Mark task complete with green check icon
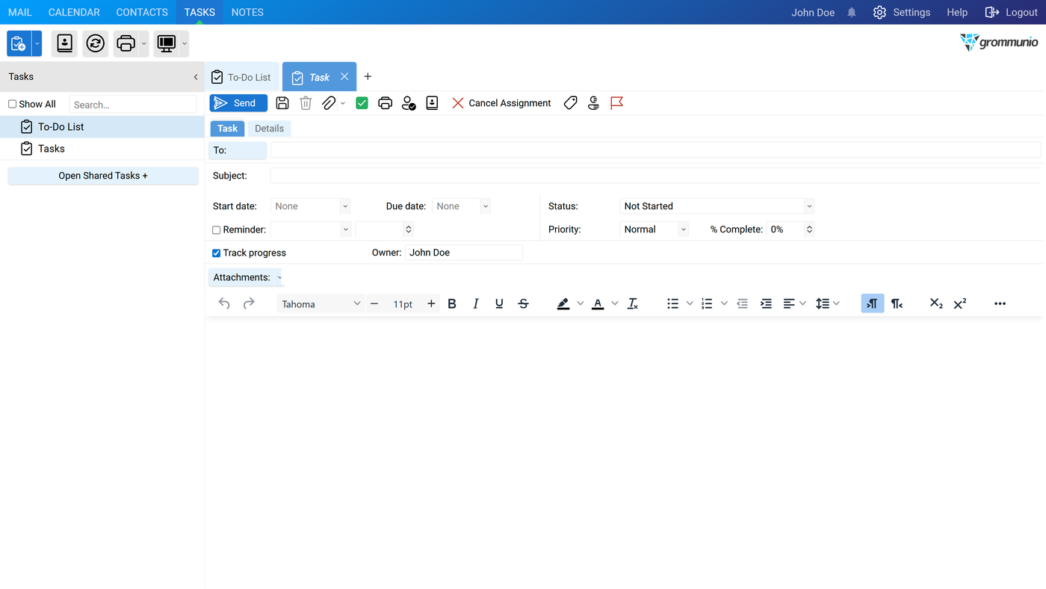 [362, 103]
